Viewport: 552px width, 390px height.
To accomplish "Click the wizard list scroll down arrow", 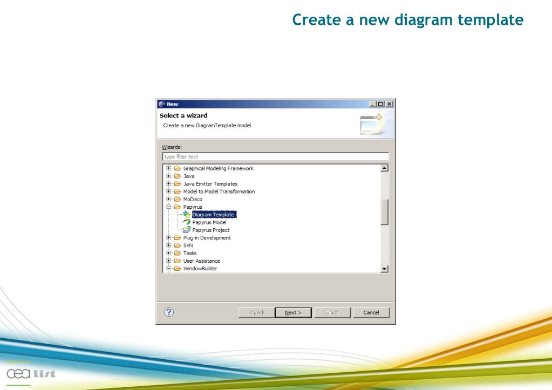I will coord(384,269).
